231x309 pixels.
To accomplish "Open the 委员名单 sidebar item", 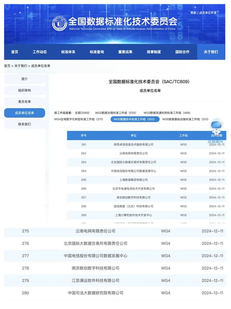I will point(24,101).
